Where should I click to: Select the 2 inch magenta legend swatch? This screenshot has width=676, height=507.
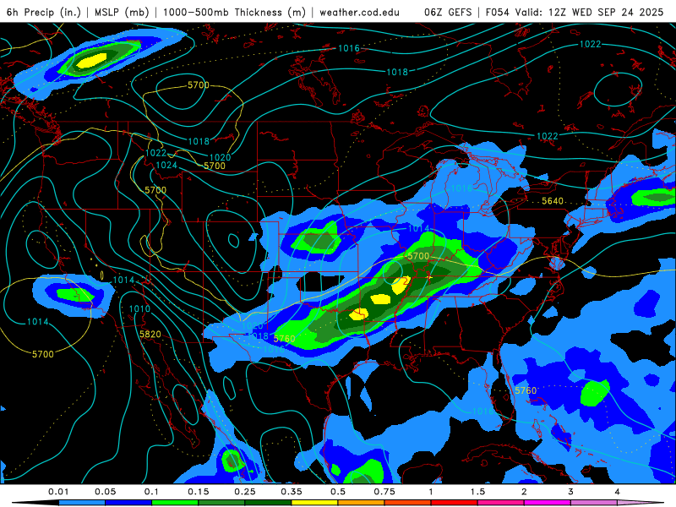click(548, 503)
